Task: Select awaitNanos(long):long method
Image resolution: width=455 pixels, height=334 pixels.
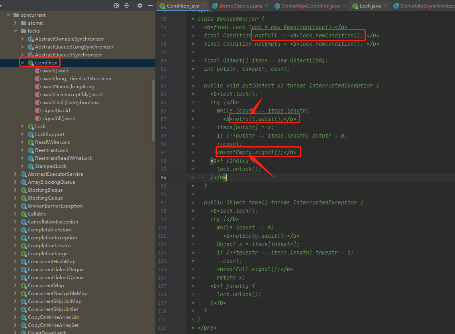Action: click(68, 87)
